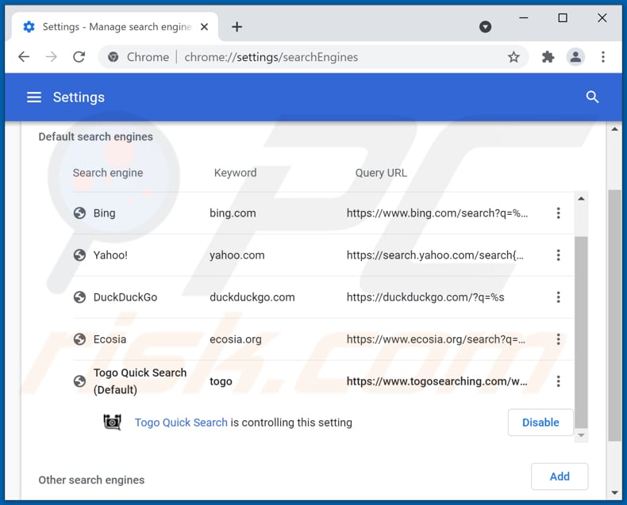Image resolution: width=627 pixels, height=505 pixels.
Task: Select the ecosia.org keyword
Action: point(236,339)
